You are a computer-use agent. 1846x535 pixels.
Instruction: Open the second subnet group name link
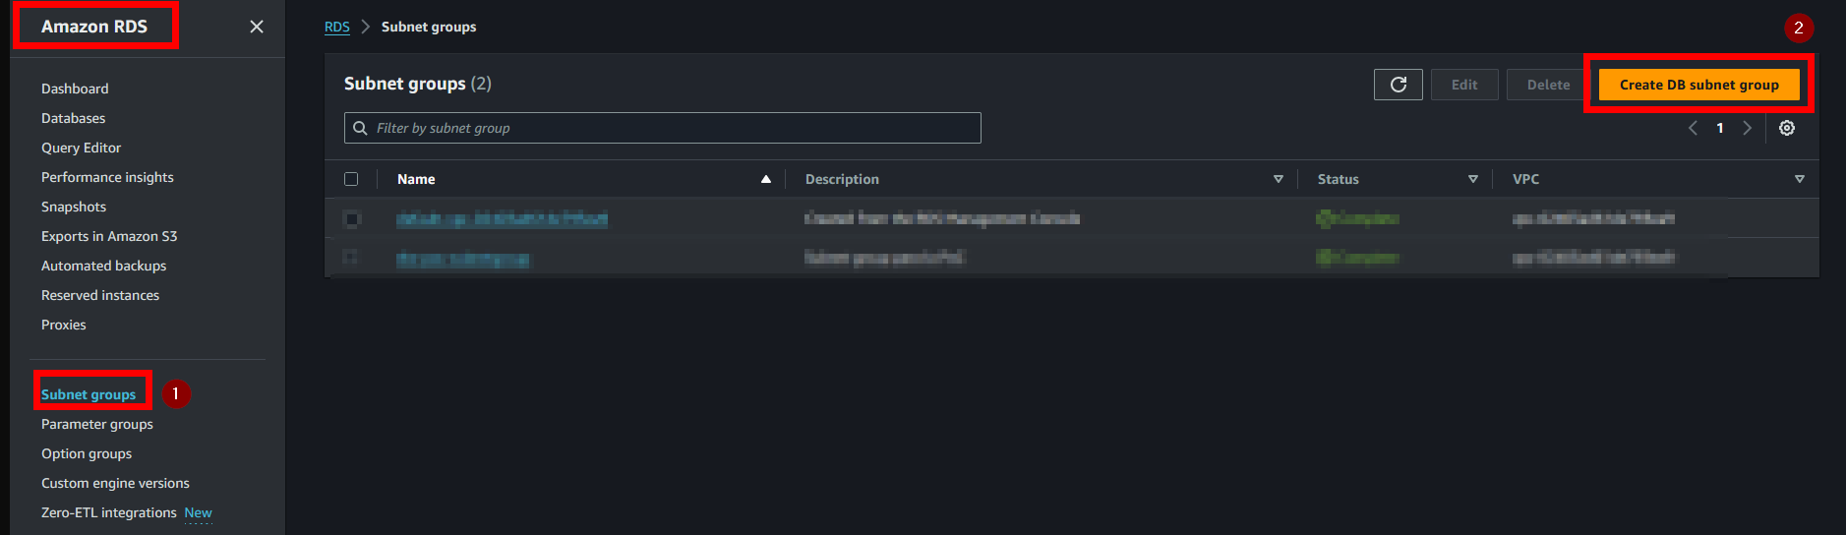pos(462,259)
